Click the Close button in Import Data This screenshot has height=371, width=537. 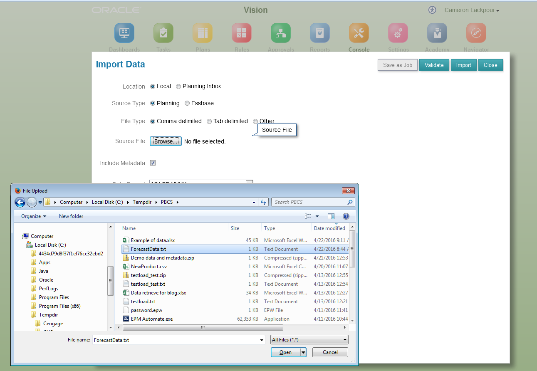point(490,65)
